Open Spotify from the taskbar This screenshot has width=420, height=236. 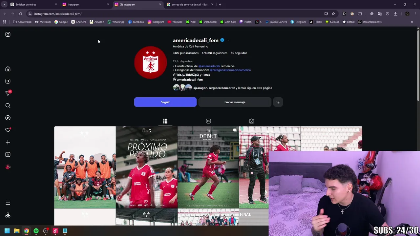coord(36,231)
